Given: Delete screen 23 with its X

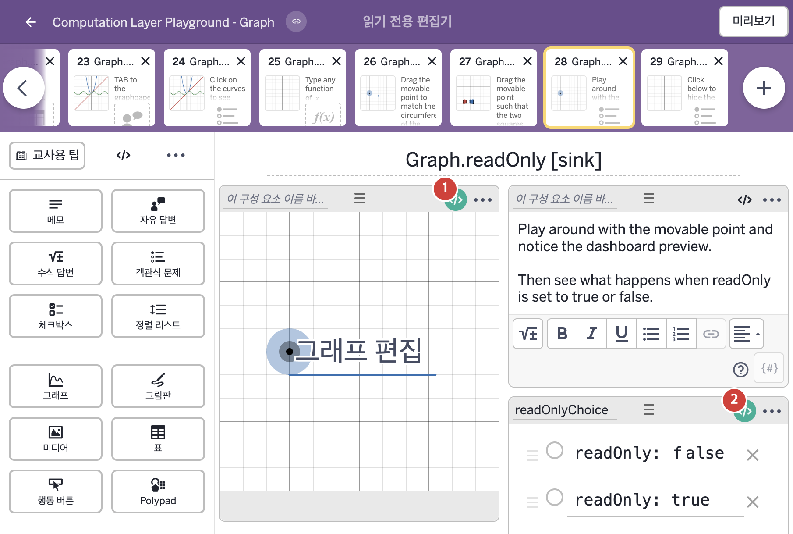Looking at the screenshot, I should (x=145, y=61).
